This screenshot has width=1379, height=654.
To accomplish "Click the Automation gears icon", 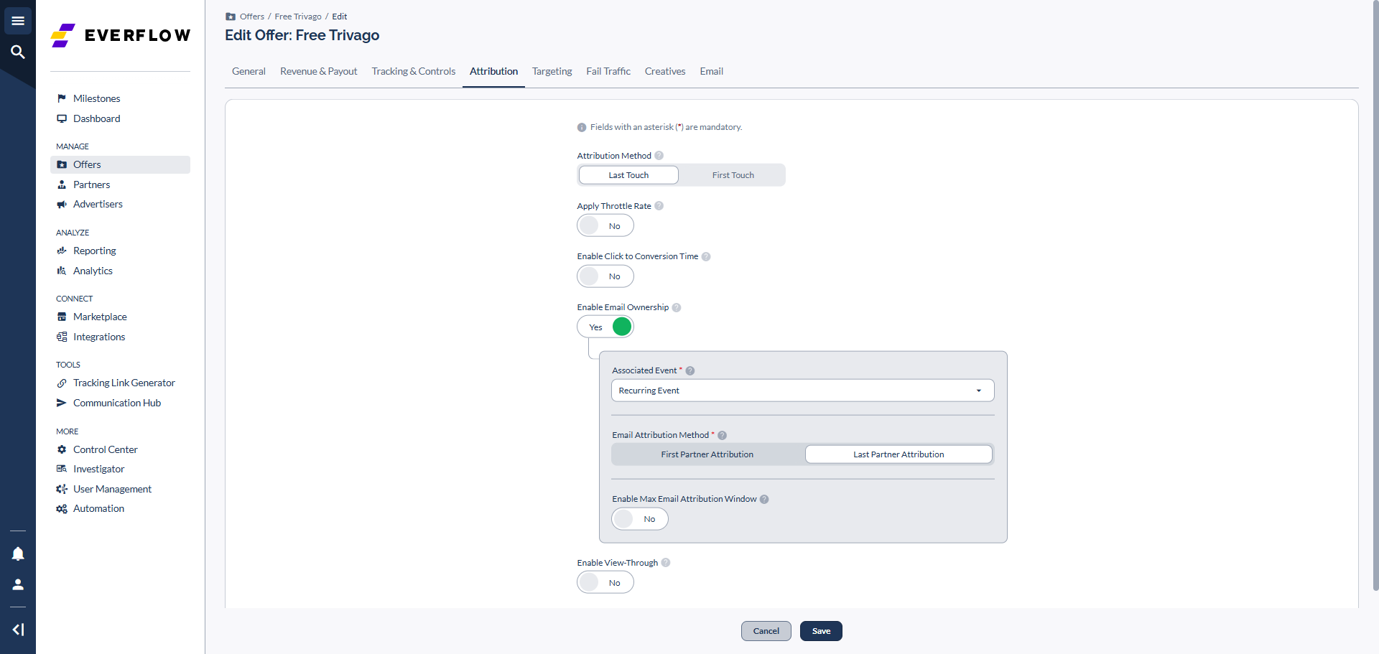I will tap(62, 508).
